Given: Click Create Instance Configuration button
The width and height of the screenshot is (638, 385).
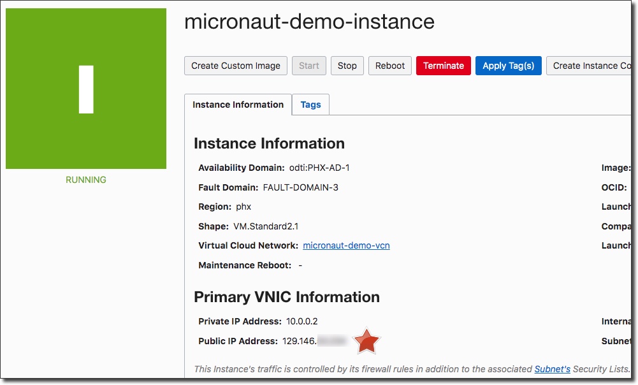Looking at the screenshot, I should tap(590, 66).
